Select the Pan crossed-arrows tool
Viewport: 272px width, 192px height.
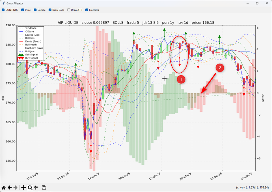23,187
